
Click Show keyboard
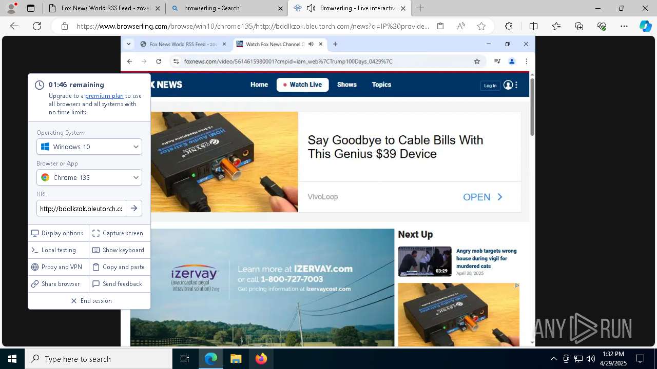click(119, 250)
